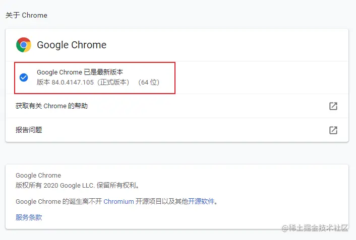Viewport: 356px width, 240px height.
Task: Click the Google Chrome label in bottom card
Action: point(38,176)
